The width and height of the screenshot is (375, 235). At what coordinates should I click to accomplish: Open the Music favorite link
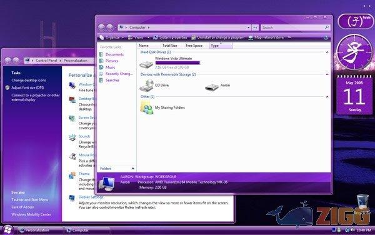click(x=110, y=67)
